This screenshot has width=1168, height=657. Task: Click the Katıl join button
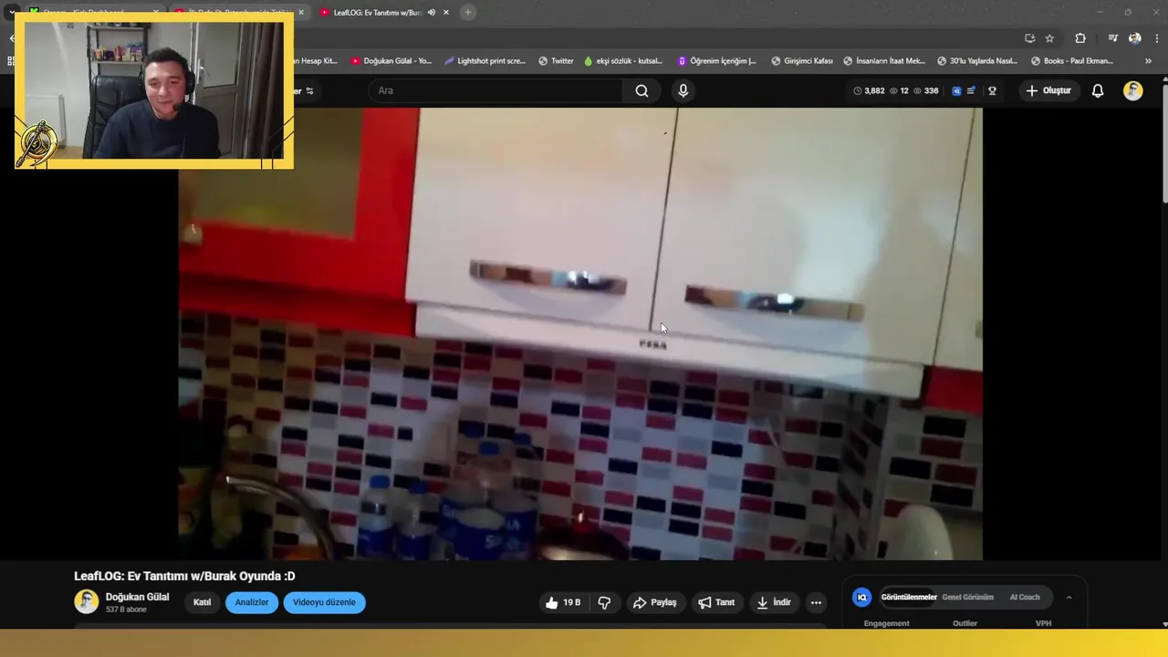[202, 602]
